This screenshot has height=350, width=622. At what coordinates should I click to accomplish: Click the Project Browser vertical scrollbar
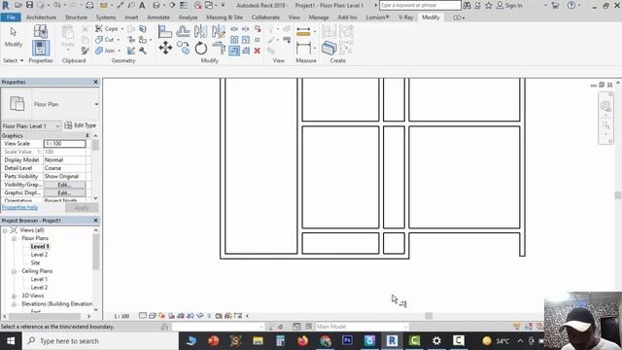pyautogui.click(x=95, y=251)
